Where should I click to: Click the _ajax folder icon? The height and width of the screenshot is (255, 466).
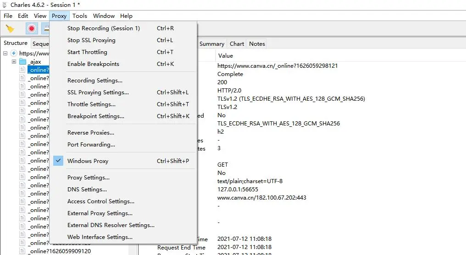22,62
